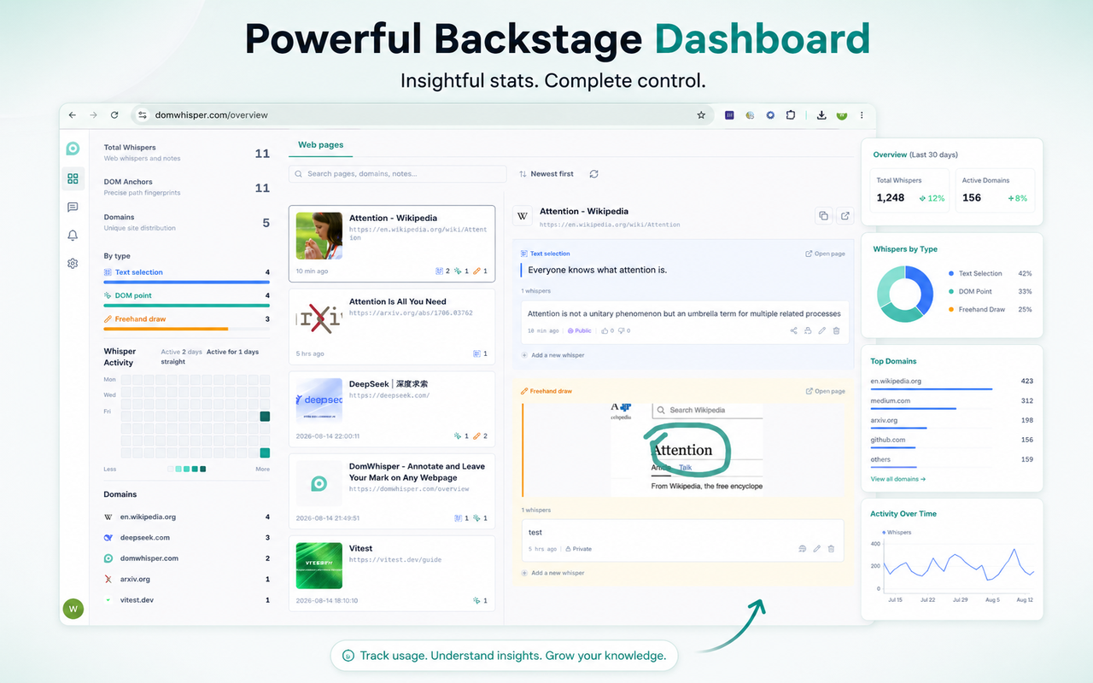This screenshot has width=1093, height=683.
Task: Edit the 'test' whisper
Action: coord(817,549)
